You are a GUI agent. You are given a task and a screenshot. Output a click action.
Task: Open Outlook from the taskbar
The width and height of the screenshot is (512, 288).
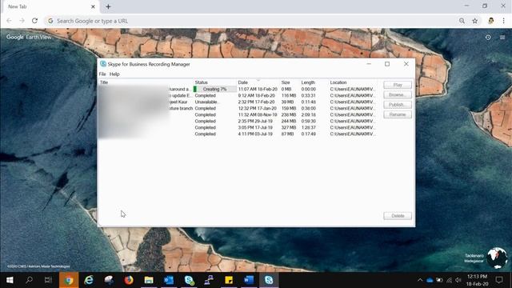tap(169, 280)
